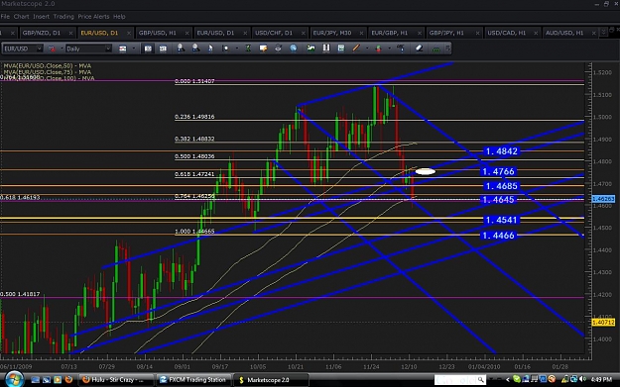Click the media player quick launch icon
This screenshot has width=620, height=387.
[58, 379]
